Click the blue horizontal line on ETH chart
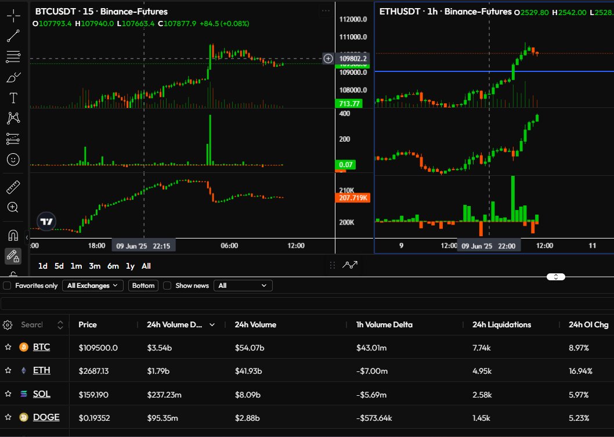Screen dimensions: 614x437 pyautogui.click(x=494, y=71)
